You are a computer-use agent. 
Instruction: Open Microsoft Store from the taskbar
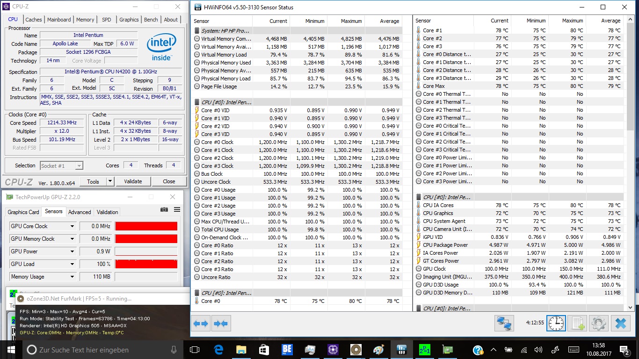264,350
